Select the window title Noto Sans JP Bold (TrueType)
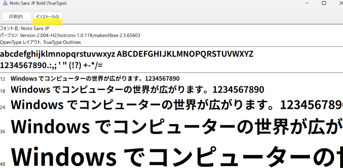 pos(38,3)
